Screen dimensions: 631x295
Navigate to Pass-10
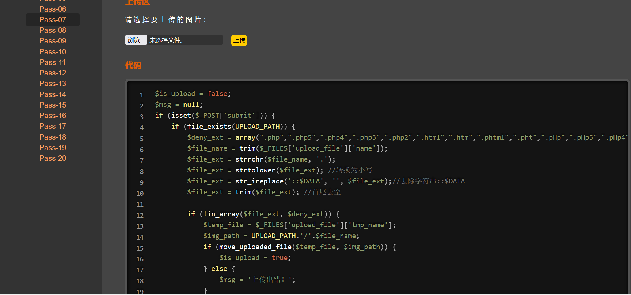pyautogui.click(x=53, y=52)
